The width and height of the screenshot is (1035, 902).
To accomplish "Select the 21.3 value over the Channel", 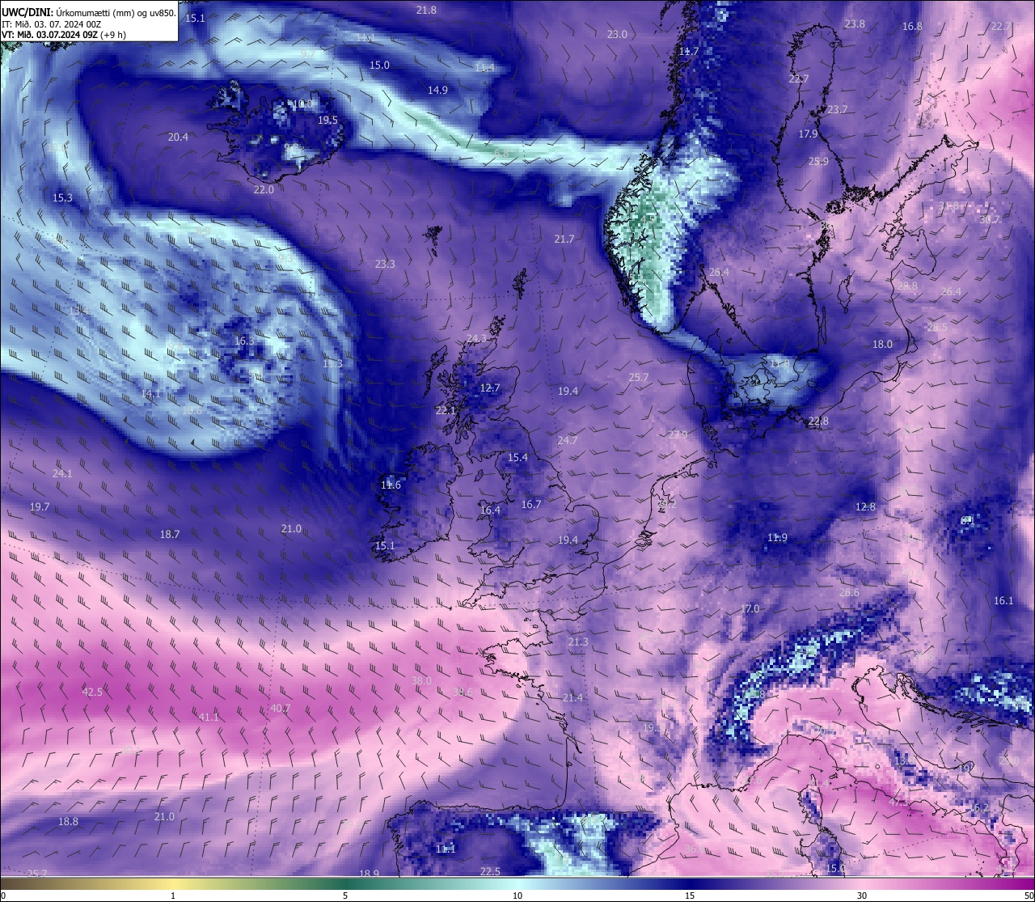I will click(x=578, y=642).
